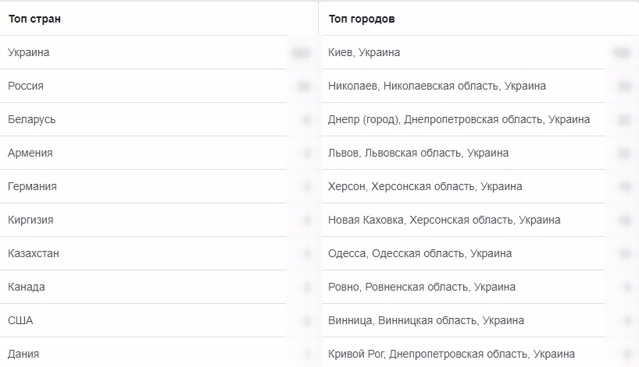Select the Украина row in countries
Viewport: 639px width, 367px height.
point(29,52)
